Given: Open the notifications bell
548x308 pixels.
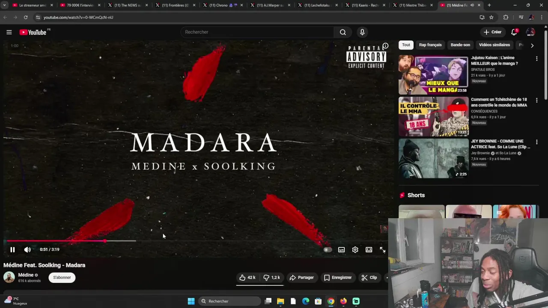Looking at the screenshot, I should 515,32.
